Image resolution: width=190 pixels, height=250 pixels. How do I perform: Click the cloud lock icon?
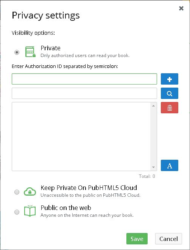coord(30,191)
